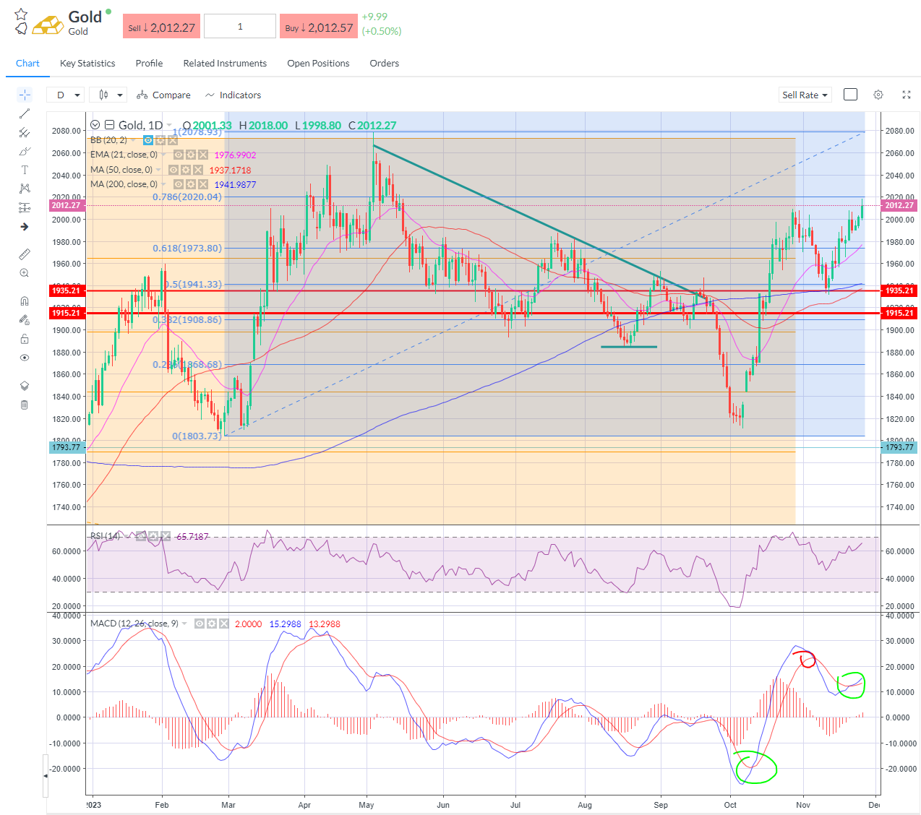This screenshot has width=921, height=815.
Task: Activate the ruler measure tool
Action: (25, 254)
